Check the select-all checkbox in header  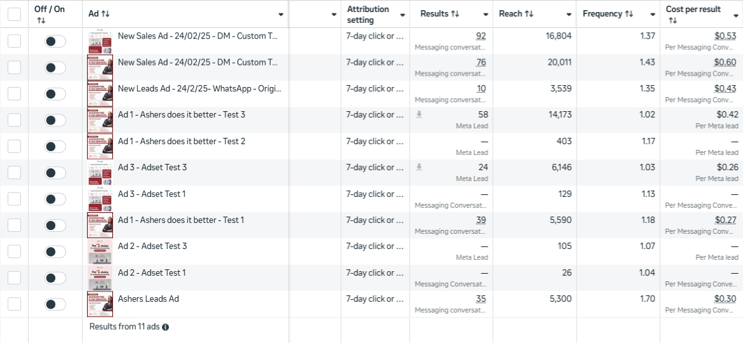(14, 14)
